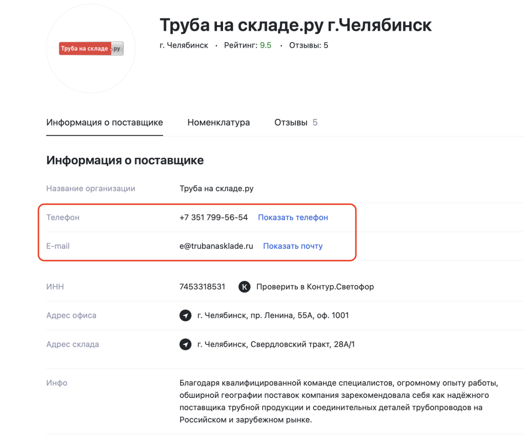The image size is (525, 442).
Task: Click the company title heading
Action: coord(295,24)
